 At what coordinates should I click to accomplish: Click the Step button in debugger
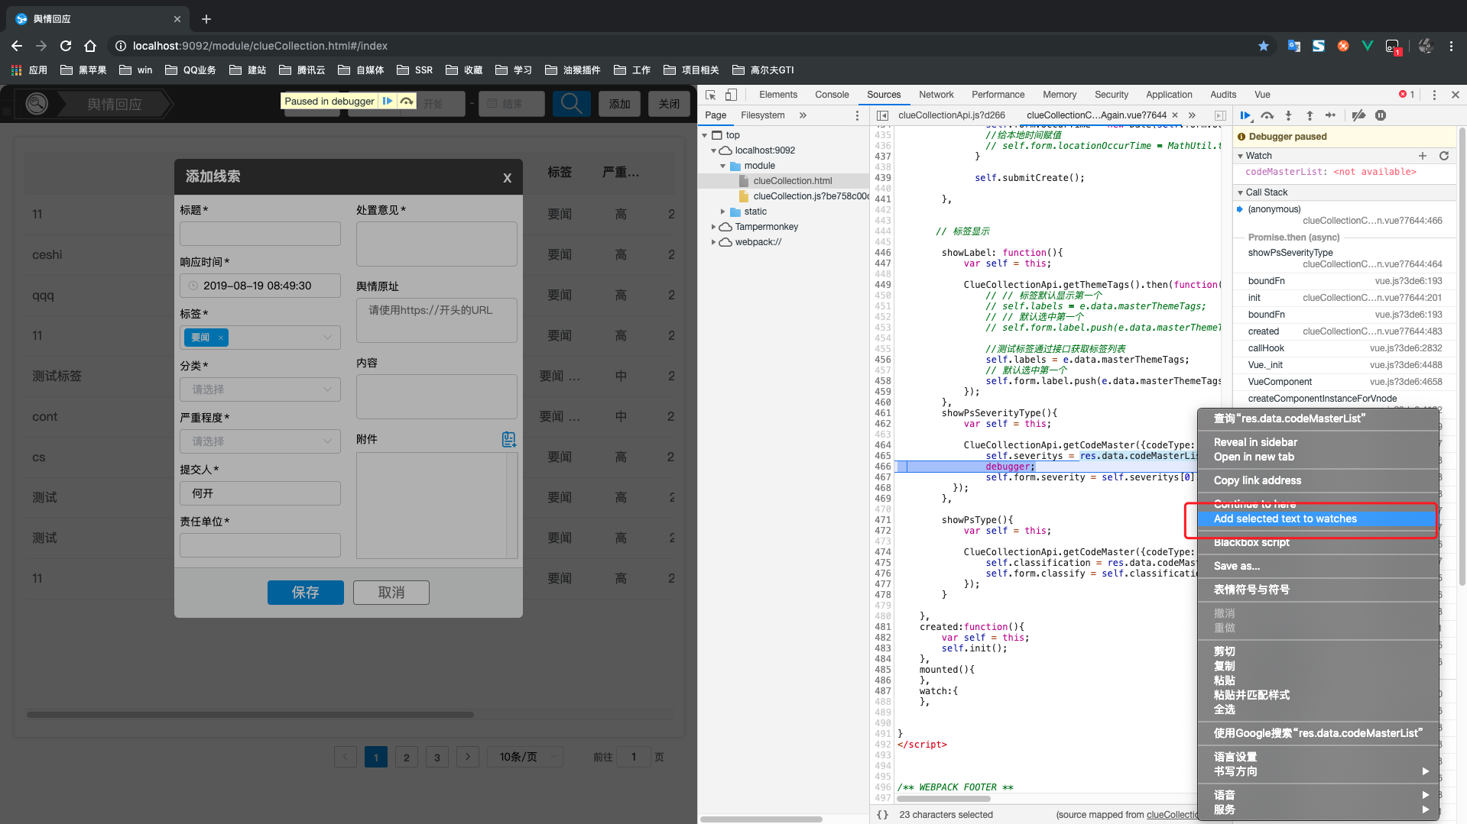1330,115
